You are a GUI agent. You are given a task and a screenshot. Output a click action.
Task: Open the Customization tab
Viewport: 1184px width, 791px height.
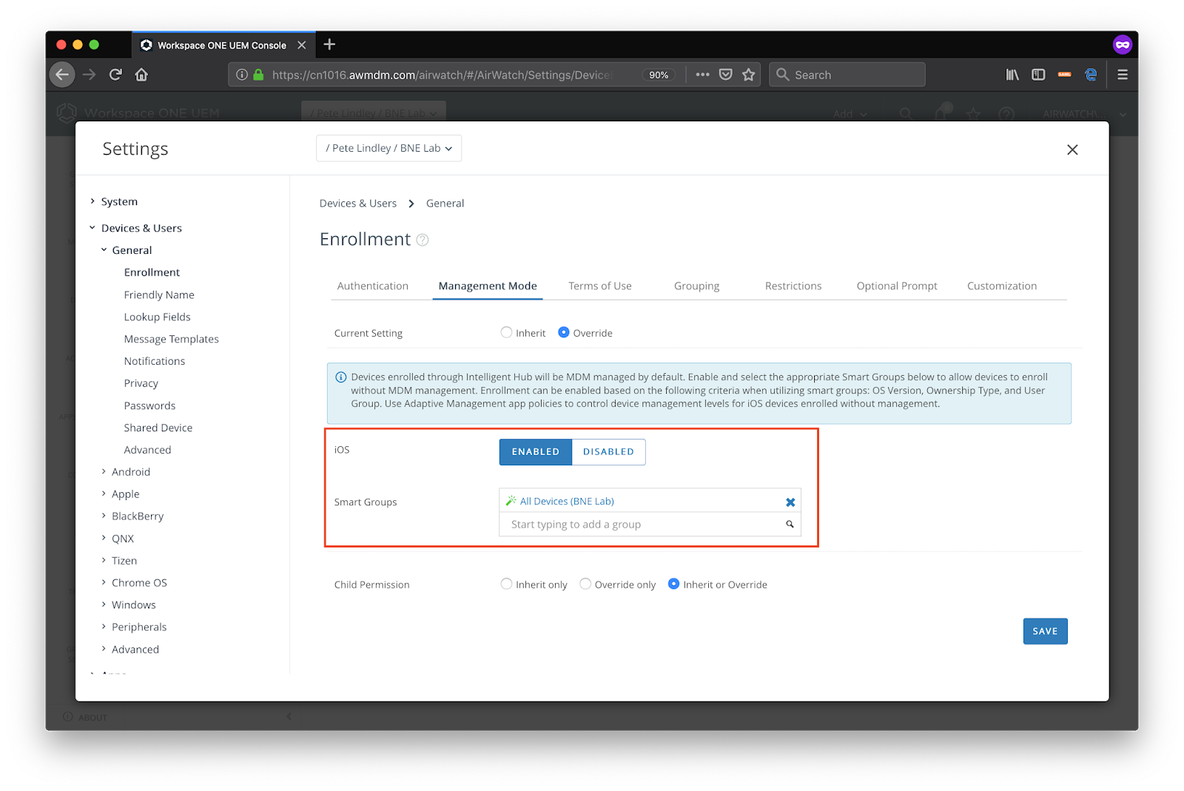(x=1002, y=286)
